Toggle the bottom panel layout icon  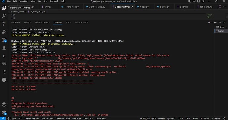coord(194,1)
